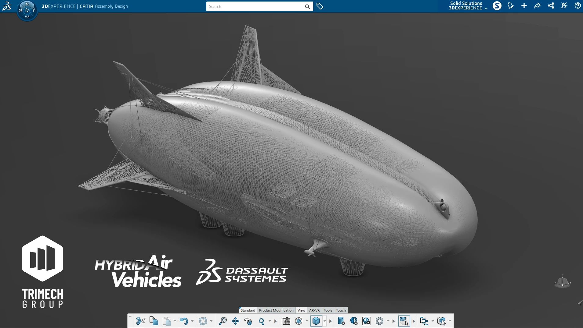
Task: Click the 6WTags tag icon
Action: [320, 6]
